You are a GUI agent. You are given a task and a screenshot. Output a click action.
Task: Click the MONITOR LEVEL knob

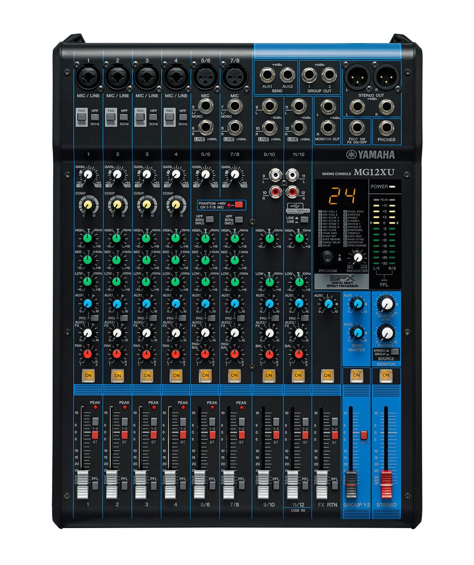click(386, 303)
